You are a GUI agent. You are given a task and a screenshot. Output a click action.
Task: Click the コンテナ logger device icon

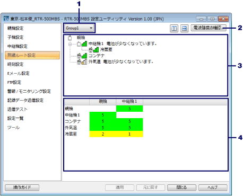(79, 56)
